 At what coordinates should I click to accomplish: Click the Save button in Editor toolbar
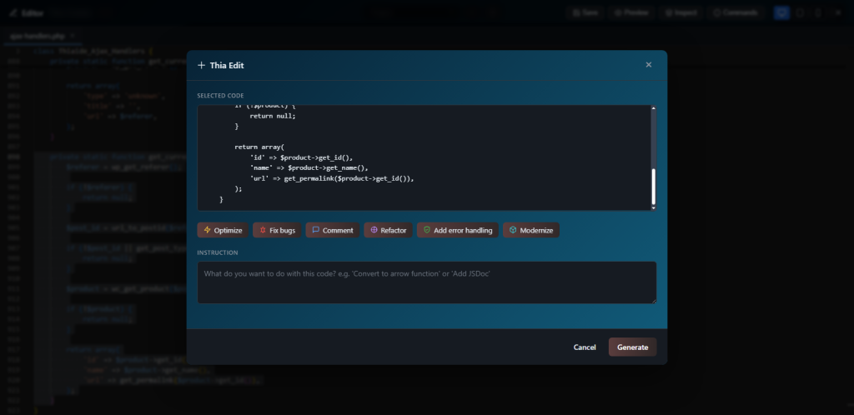tap(585, 12)
